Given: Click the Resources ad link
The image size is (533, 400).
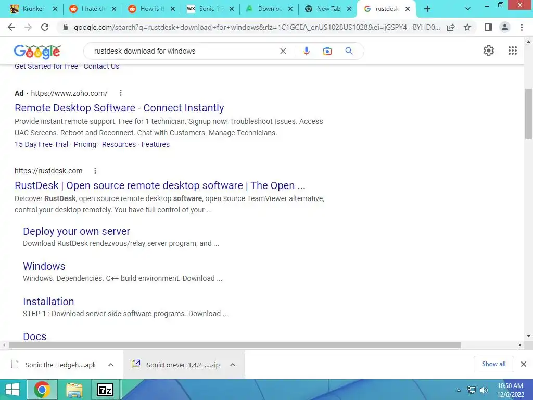Looking at the screenshot, I should [x=119, y=144].
